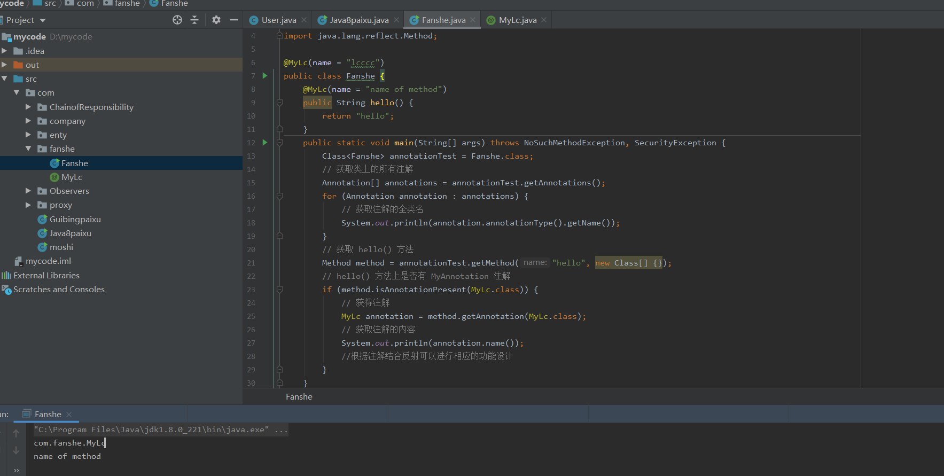Viewport: 944px width, 476px height.
Task: Close the Fanshe.java editor tab
Action: [x=473, y=20]
